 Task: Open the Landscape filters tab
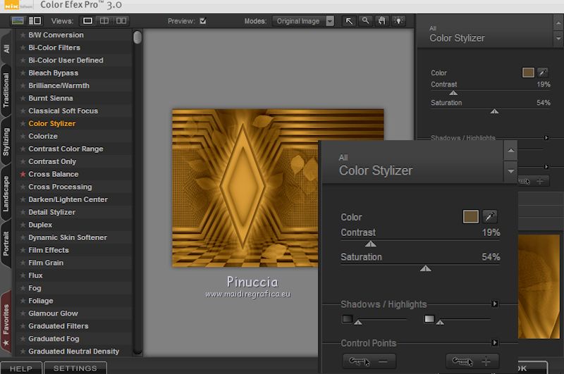click(x=6, y=193)
